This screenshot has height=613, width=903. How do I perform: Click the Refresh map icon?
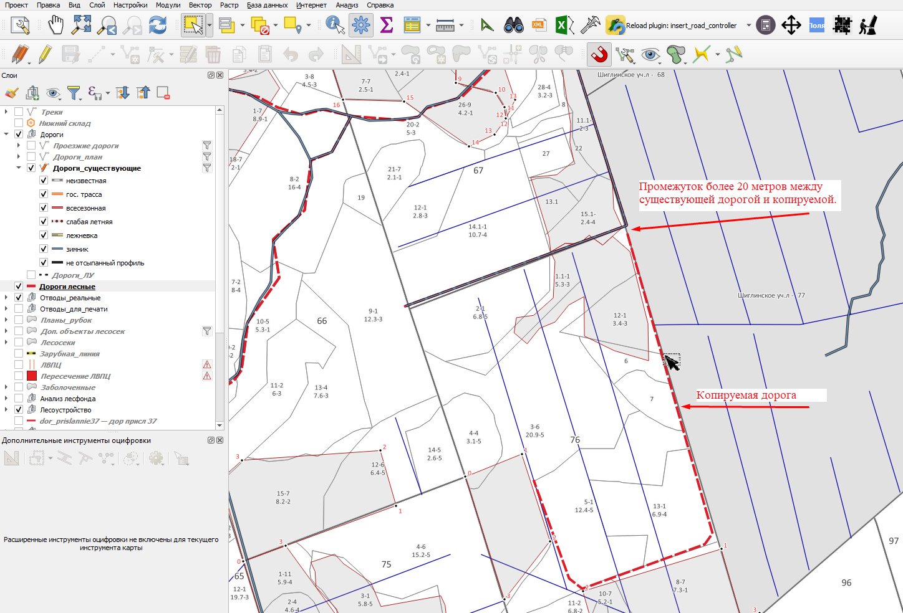pyautogui.click(x=158, y=26)
